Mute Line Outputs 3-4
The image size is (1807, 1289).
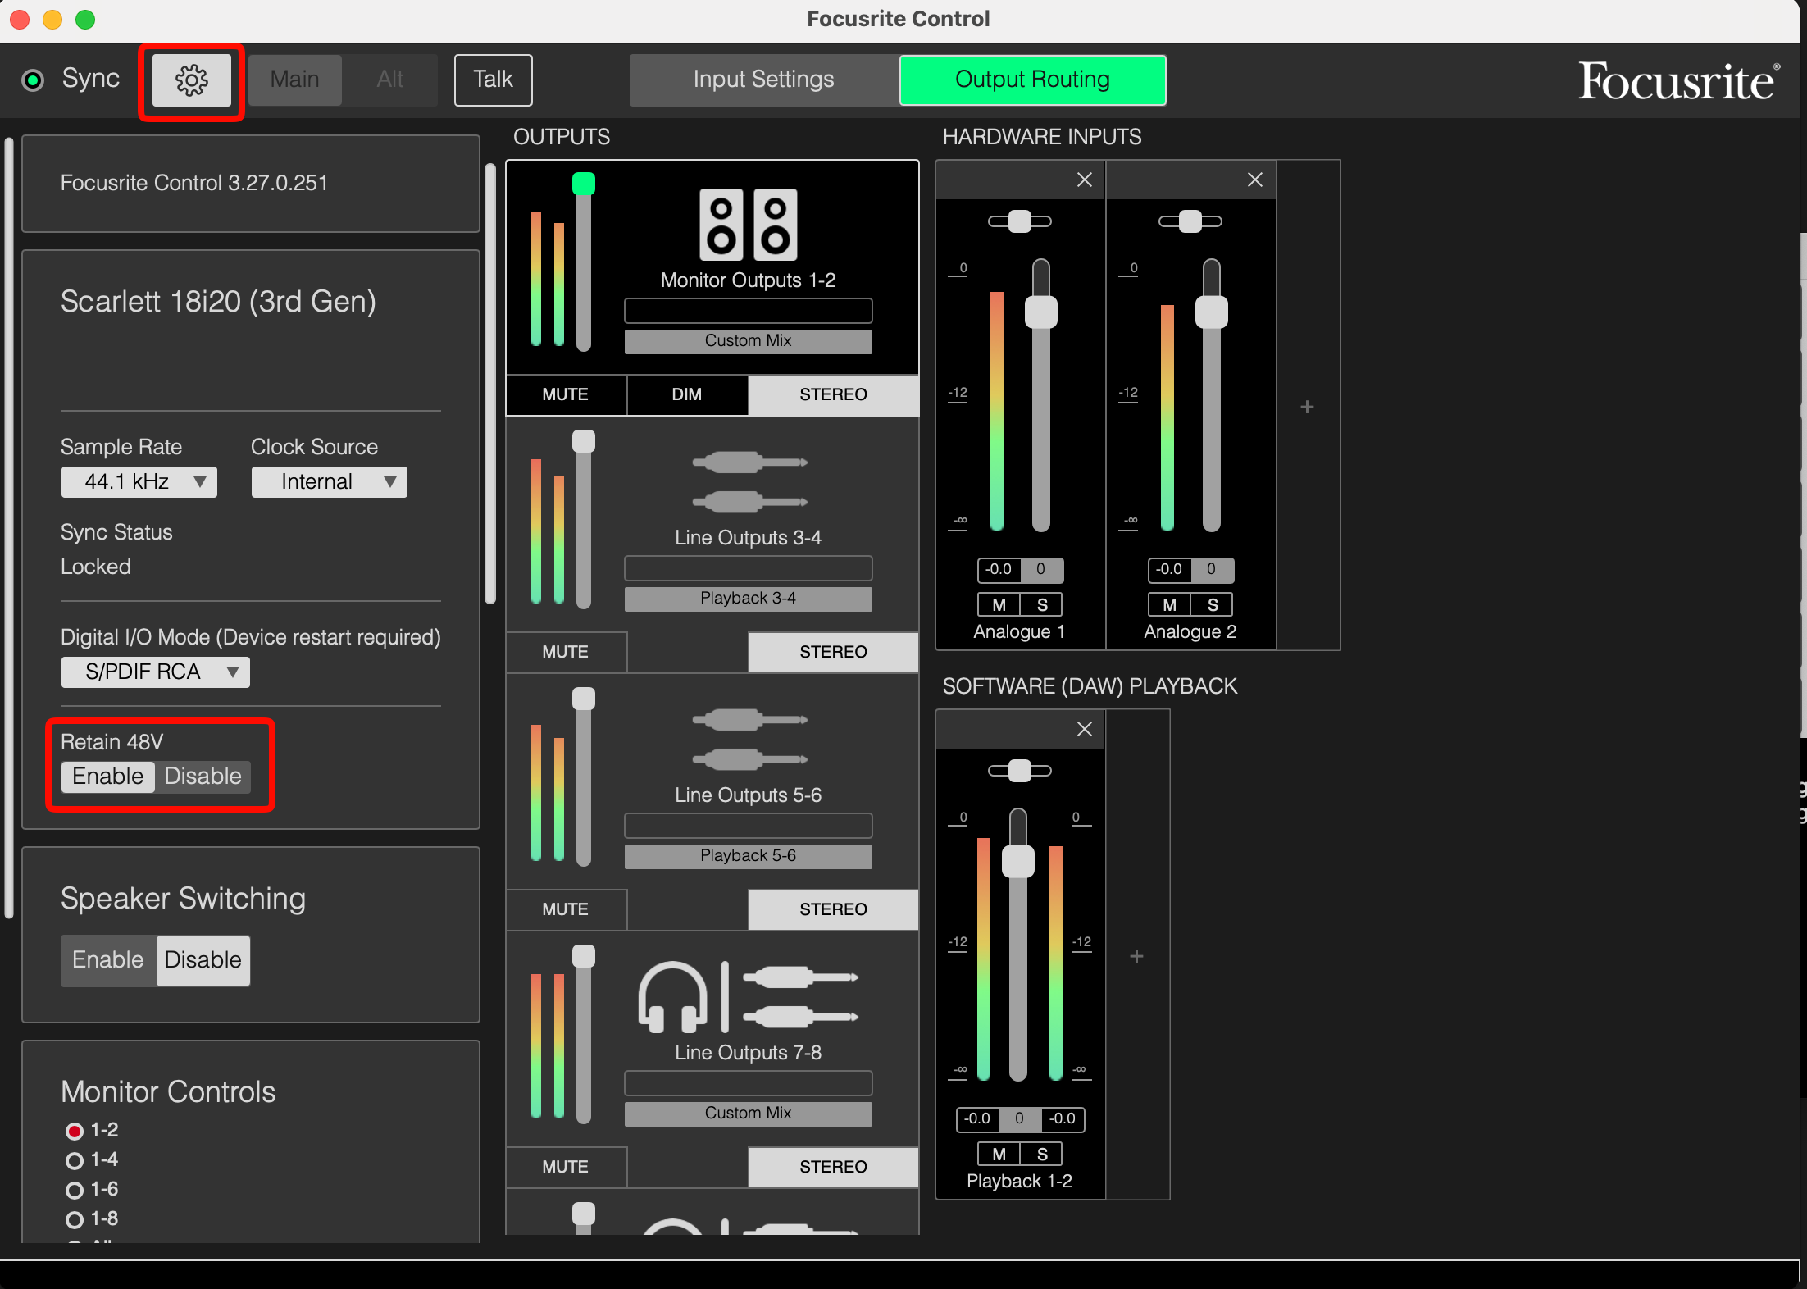pyautogui.click(x=566, y=653)
